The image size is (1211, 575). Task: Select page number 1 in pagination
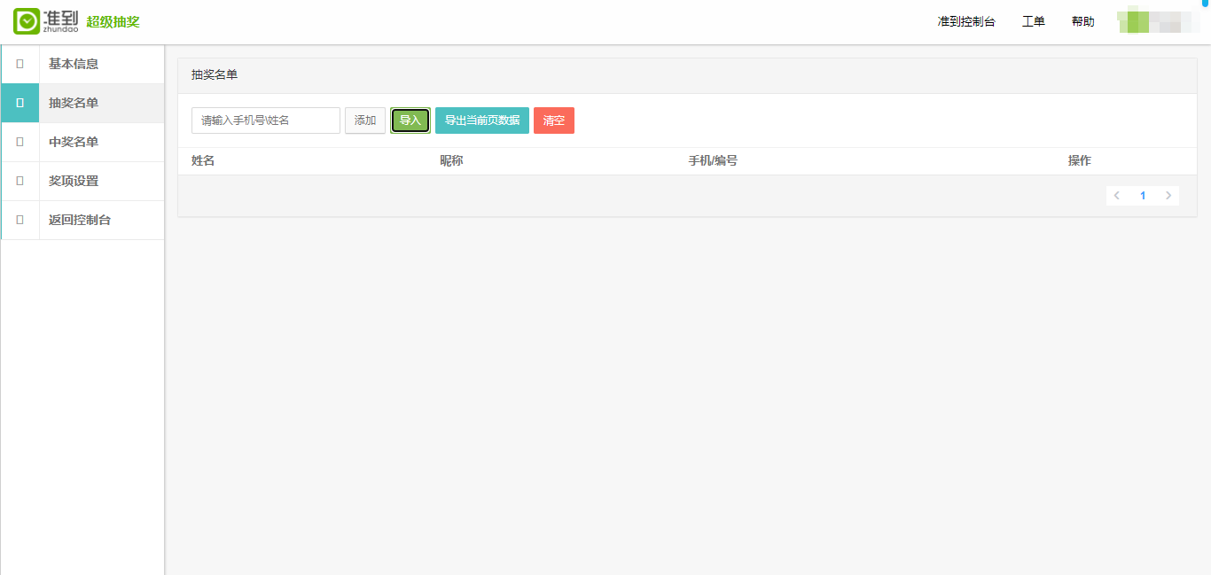1143,196
